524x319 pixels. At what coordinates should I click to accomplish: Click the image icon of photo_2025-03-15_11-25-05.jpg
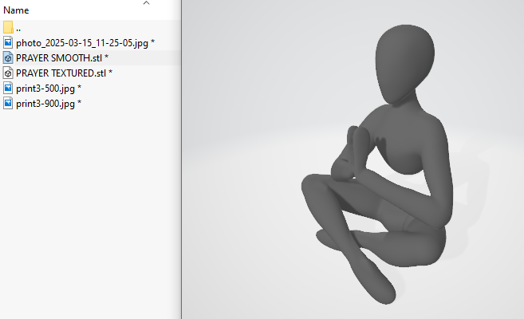(8, 42)
